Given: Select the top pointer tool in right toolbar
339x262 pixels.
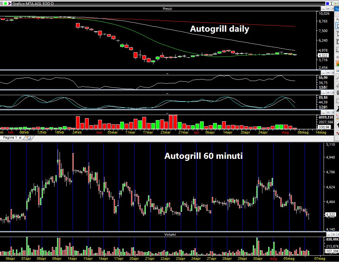Looking at the screenshot, I should click(337, 26).
